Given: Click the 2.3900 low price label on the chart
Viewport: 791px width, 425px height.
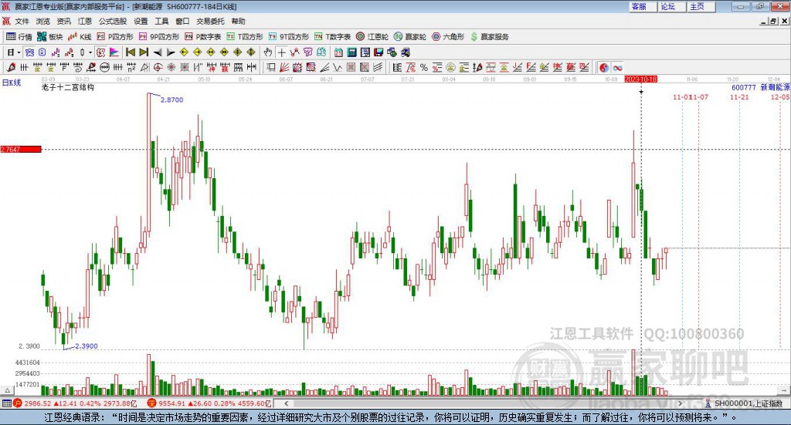Looking at the screenshot, I should pyautogui.click(x=87, y=346).
